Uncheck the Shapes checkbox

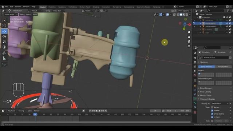[212, 111]
